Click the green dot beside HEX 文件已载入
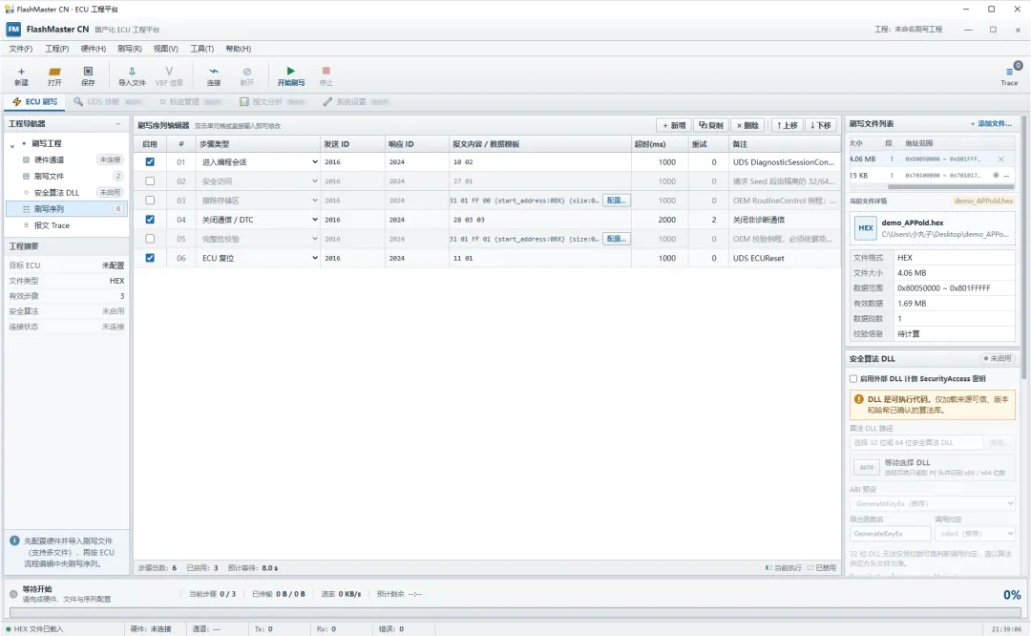Screen dimensions: 1031x636 9,629
